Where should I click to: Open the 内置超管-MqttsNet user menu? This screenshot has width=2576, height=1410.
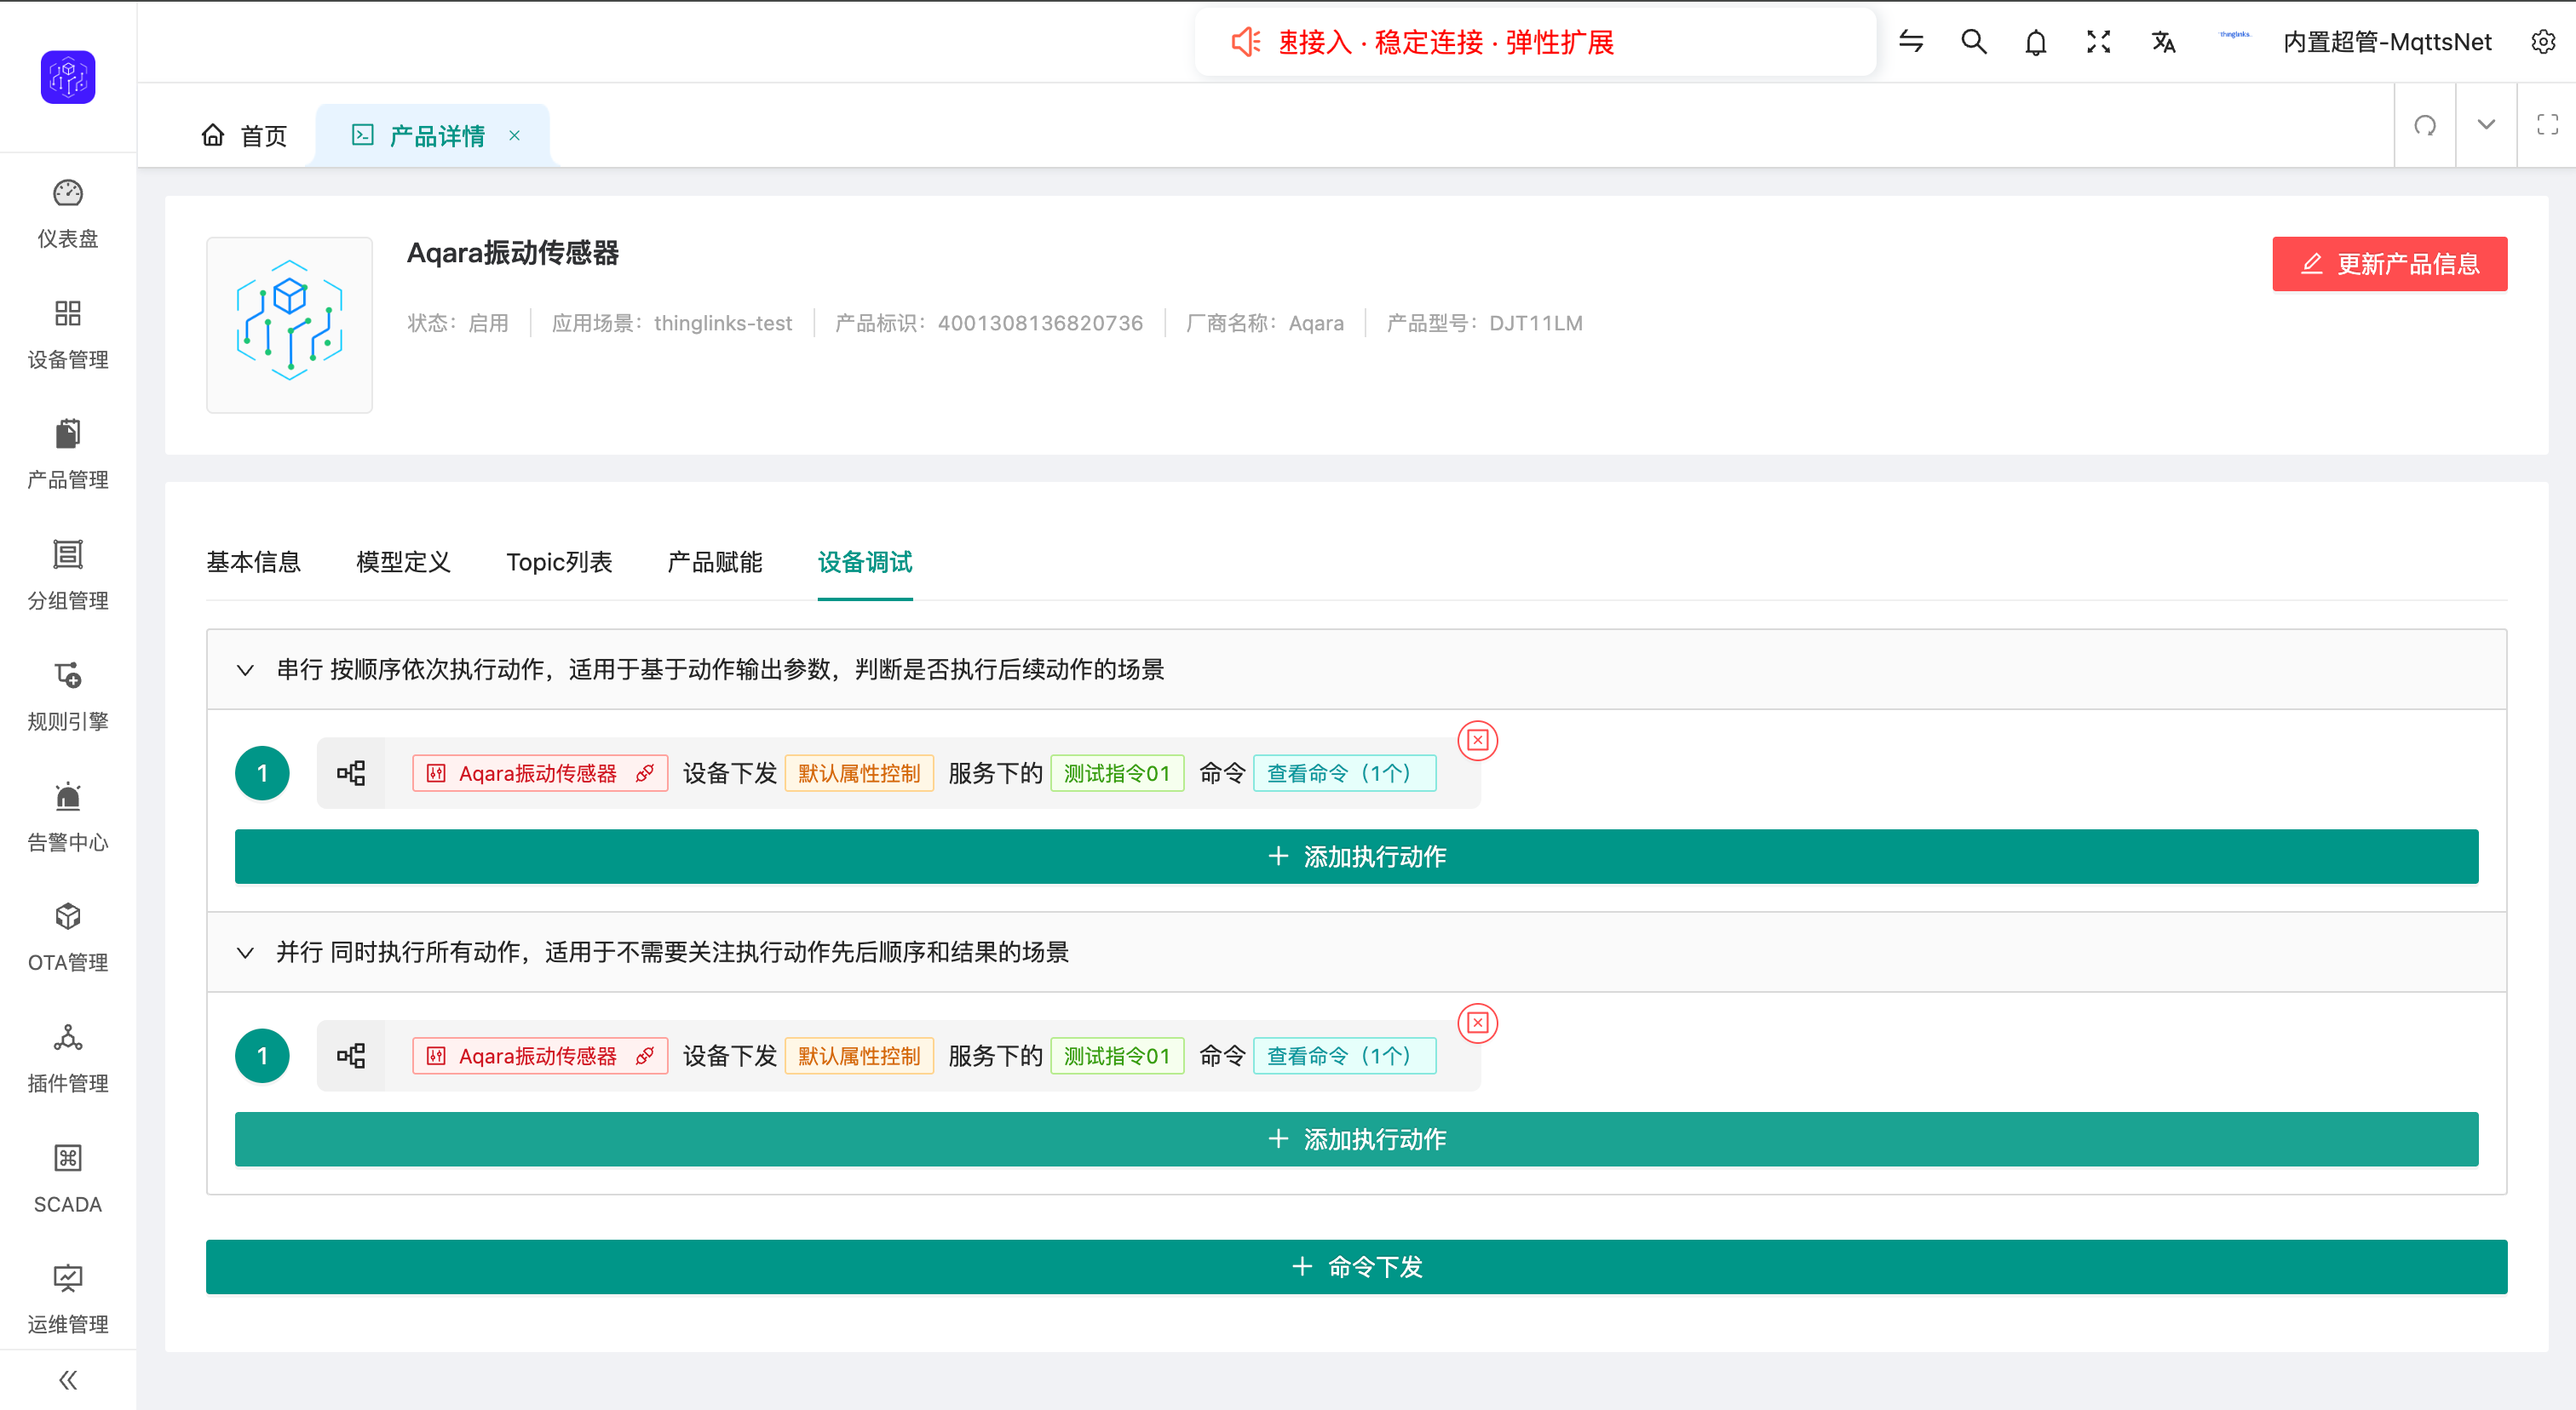pyautogui.click(x=2387, y=42)
